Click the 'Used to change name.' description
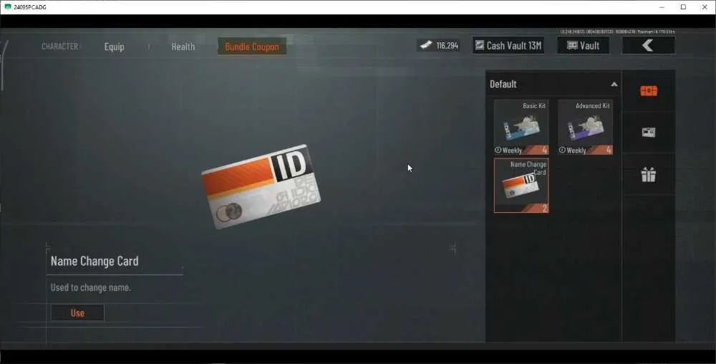This screenshot has height=364, width=716. coord(91,288)
